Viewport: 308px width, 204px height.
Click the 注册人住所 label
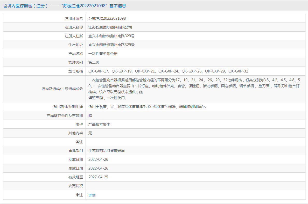coord(74,36)
